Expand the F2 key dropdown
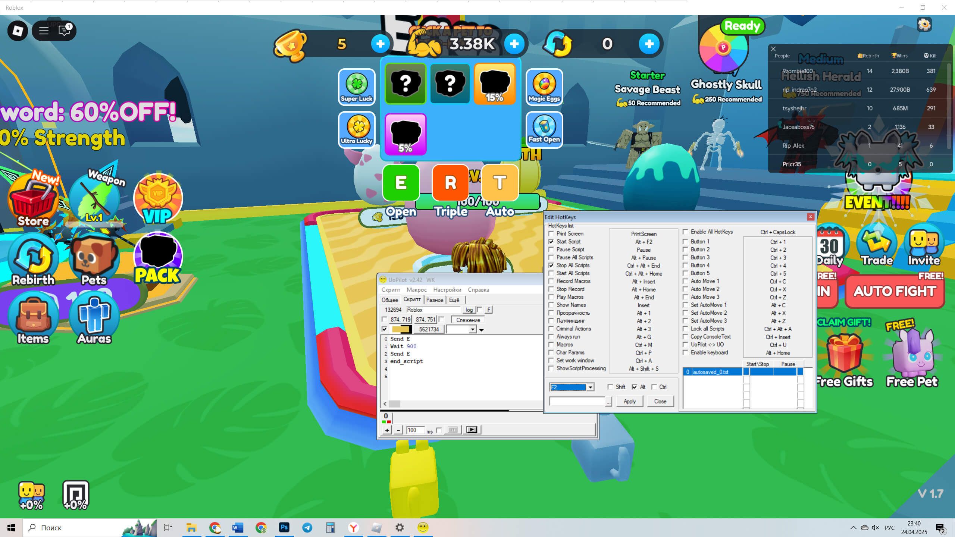 pyautogui.click(x=590, y=387)
